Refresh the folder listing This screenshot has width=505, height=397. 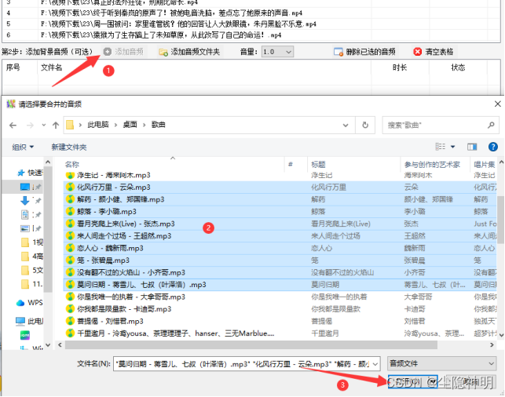[365, 125]
